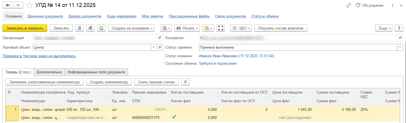Open the Контрагент record icon
Screen dimensions: 406x123
tap(400, 38)
